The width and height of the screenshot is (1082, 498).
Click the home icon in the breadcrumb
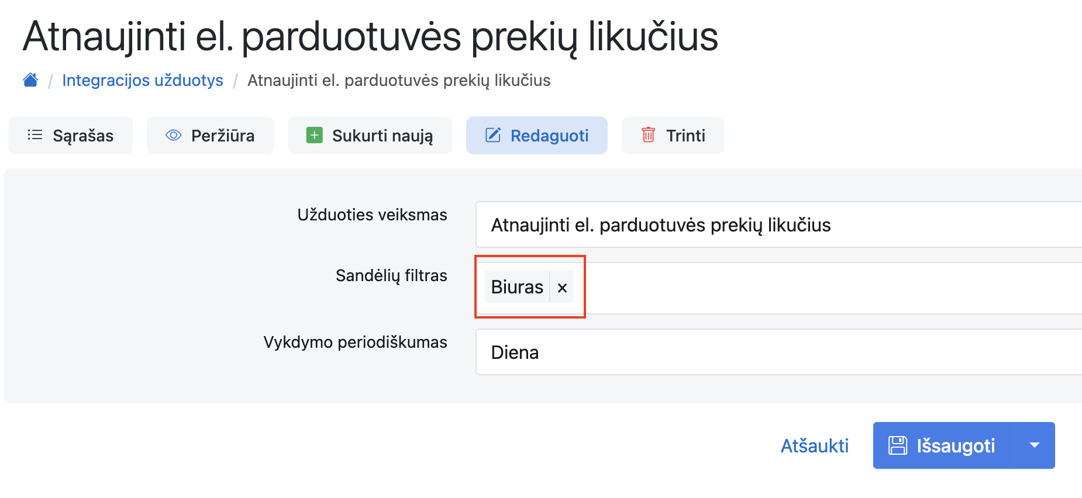tap(30, 80)
